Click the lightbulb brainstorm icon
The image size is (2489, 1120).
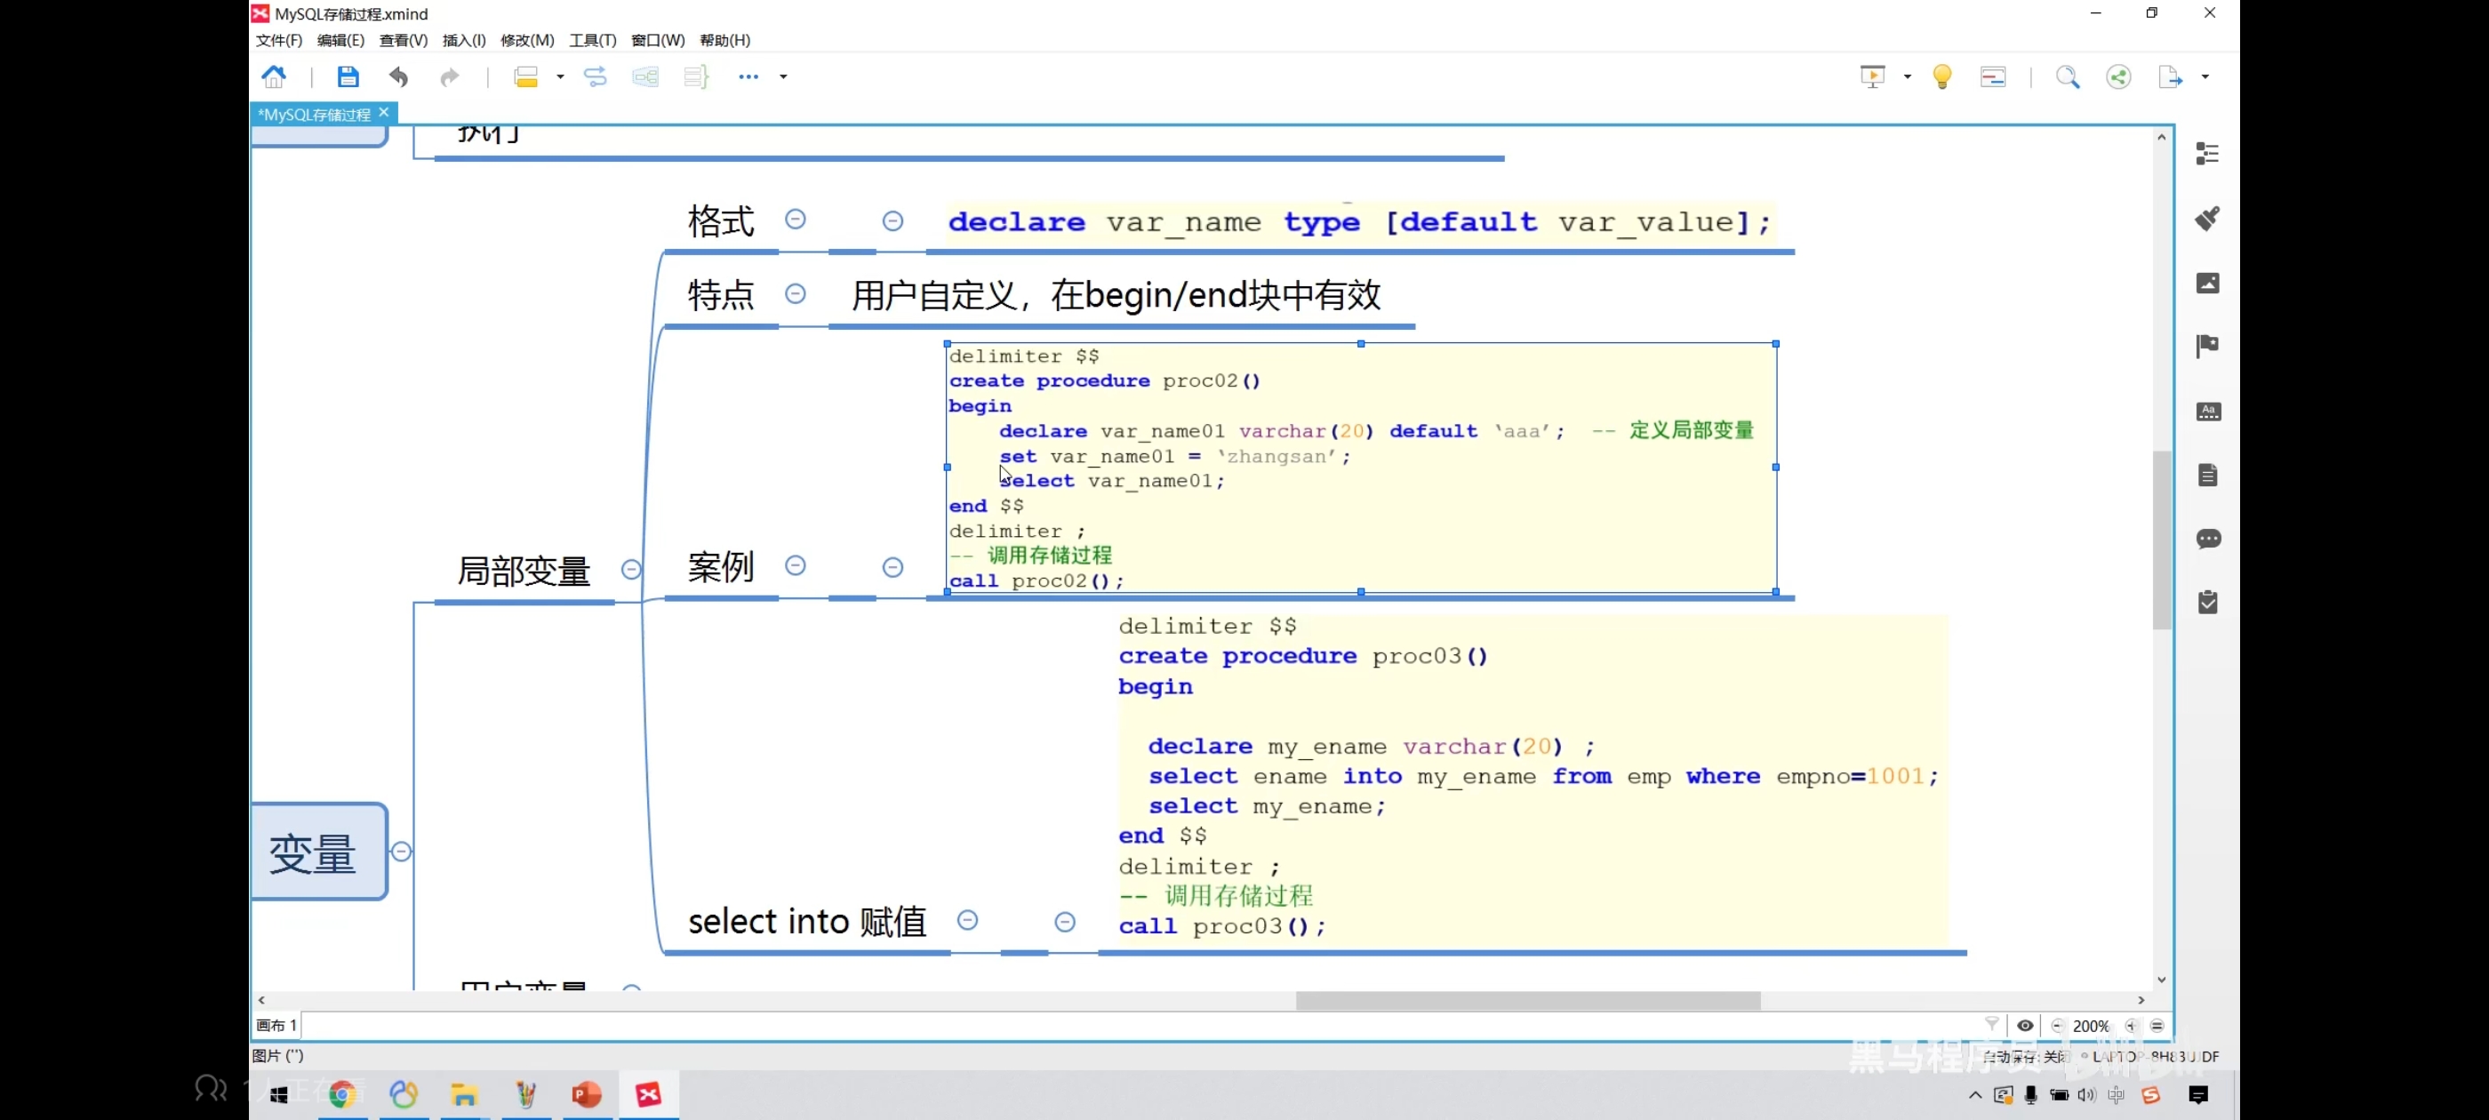(1942, 76)
